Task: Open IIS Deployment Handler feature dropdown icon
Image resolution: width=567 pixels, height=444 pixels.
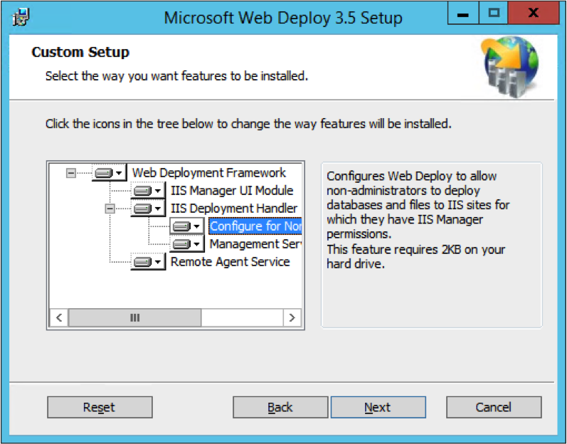Action: tap(148, 208)
